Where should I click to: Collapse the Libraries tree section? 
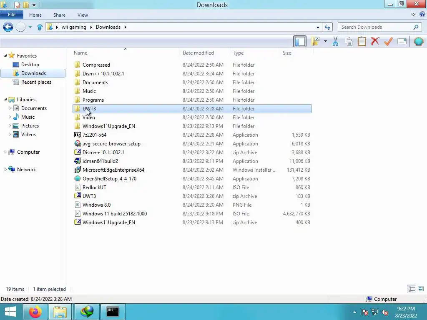(5, 99)
